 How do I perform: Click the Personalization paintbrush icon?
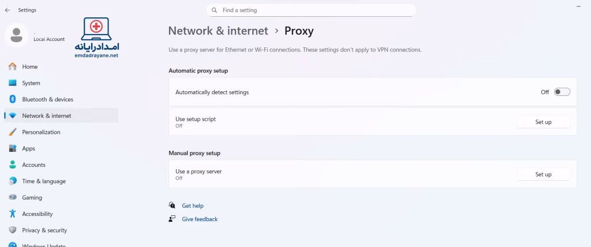pyautogui.click(x=13, y=132)
